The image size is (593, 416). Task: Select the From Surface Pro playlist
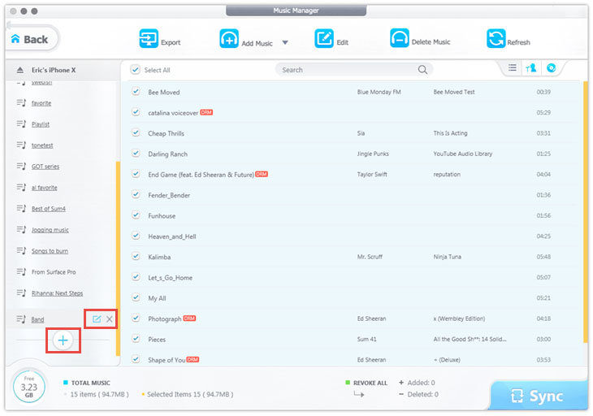point(54,272)
